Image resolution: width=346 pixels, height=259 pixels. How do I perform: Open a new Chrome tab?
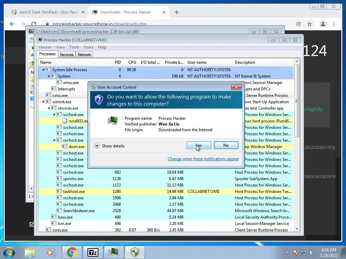coord(176,12)
